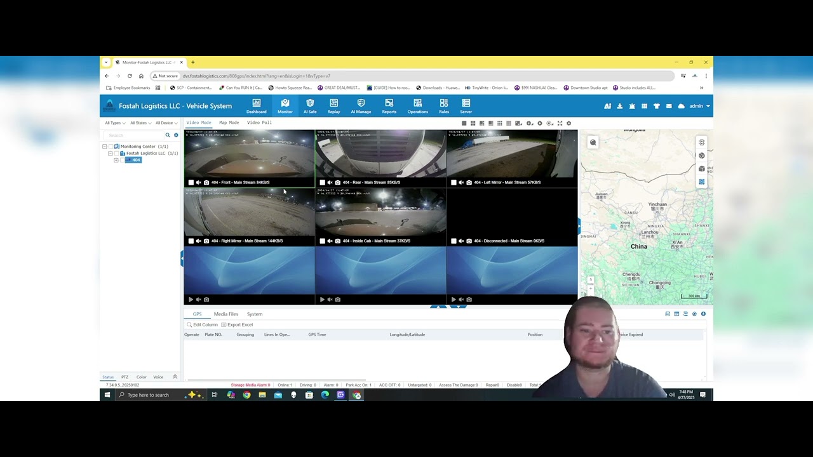Image resolution: width=813 pixels, height=457 pixels.
Task: Collapse the Monitoring Center tree node
Action: click(105, 147)
